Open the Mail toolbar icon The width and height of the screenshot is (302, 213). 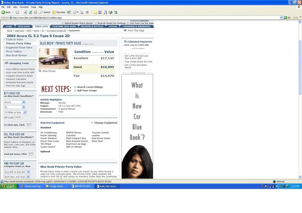pos(75,12)
